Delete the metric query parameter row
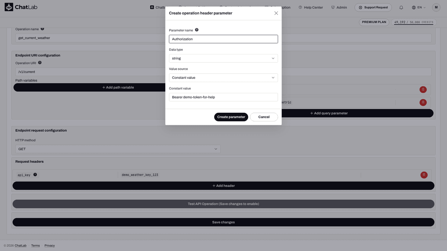The width and height of the screenshot is (447, 251). coord(423,102)
